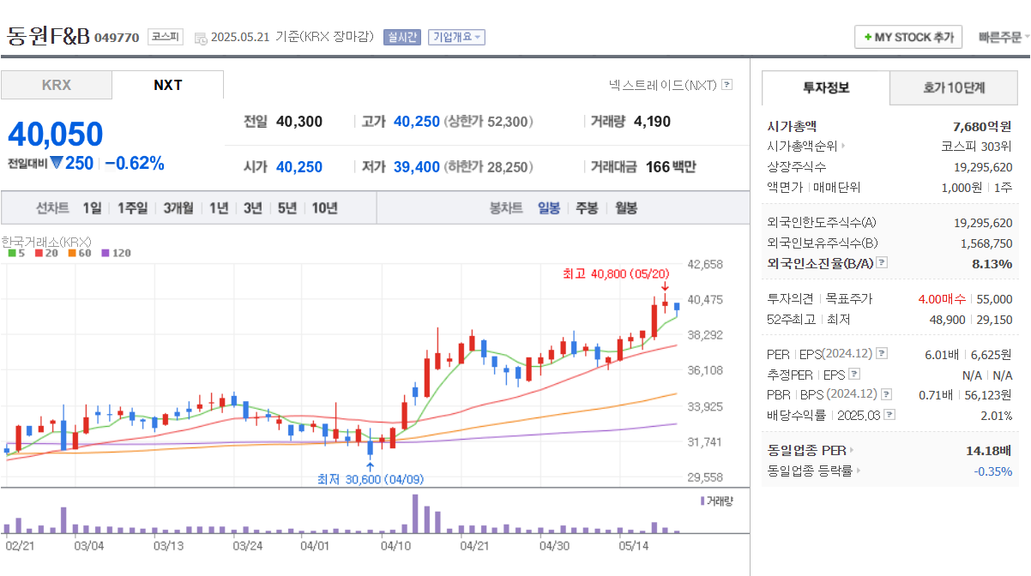Click the calendar icon before 2025.05.21
1031x576 pixels.
coord(201,38)
